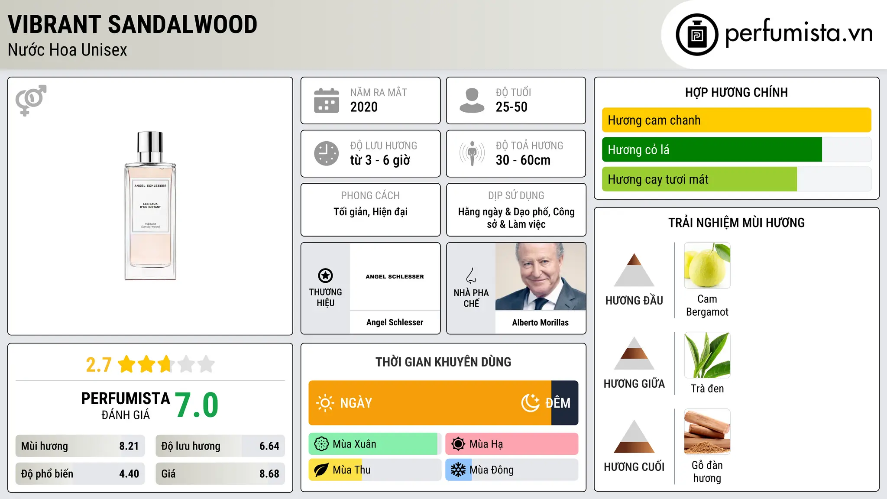This screenshot has height=499, width=887.
Task: Click the person icon beside Độ tuổi
Action: 472,100
